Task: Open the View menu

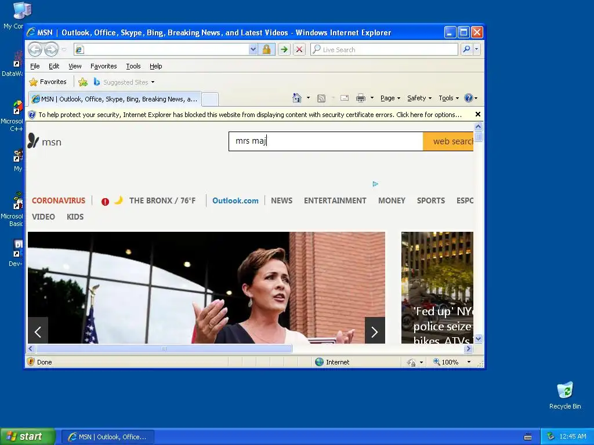Action: (75, 66)
